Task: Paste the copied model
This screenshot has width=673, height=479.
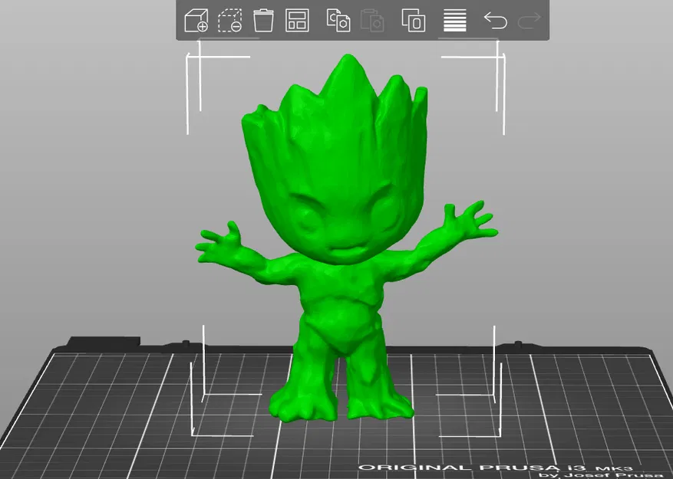Action: click(374, 21)
